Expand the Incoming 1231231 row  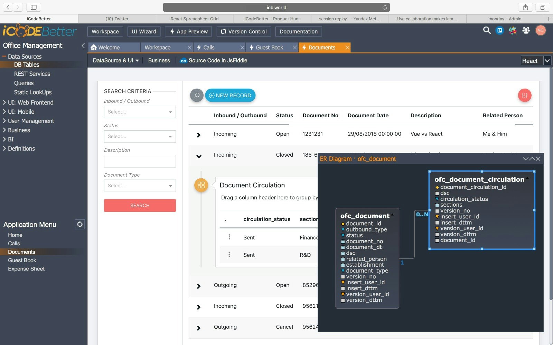[x=198, y=135]
